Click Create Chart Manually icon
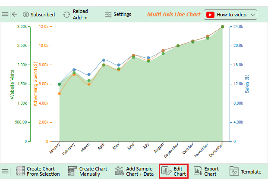Viewport: 268px width, 186px height. [73, 171]
